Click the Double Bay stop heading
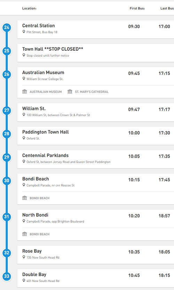 coord(34,275)
